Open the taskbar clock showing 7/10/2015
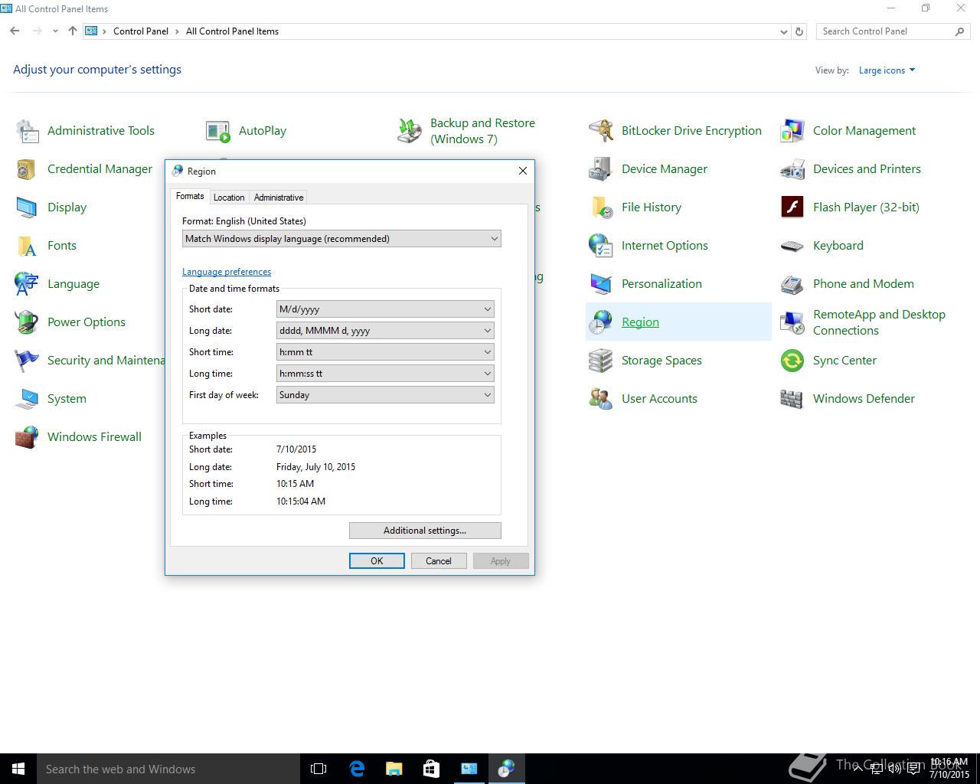980x784 pixels. point(949,769)
